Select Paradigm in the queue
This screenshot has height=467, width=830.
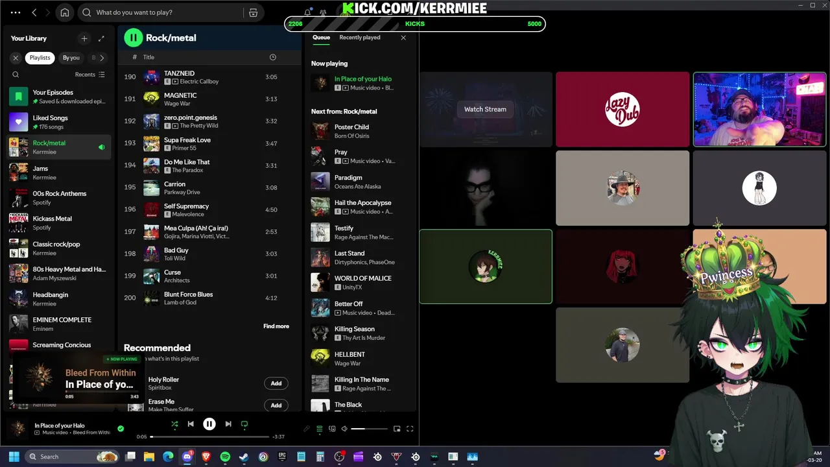pyautogui.click(x=361, y=182)
